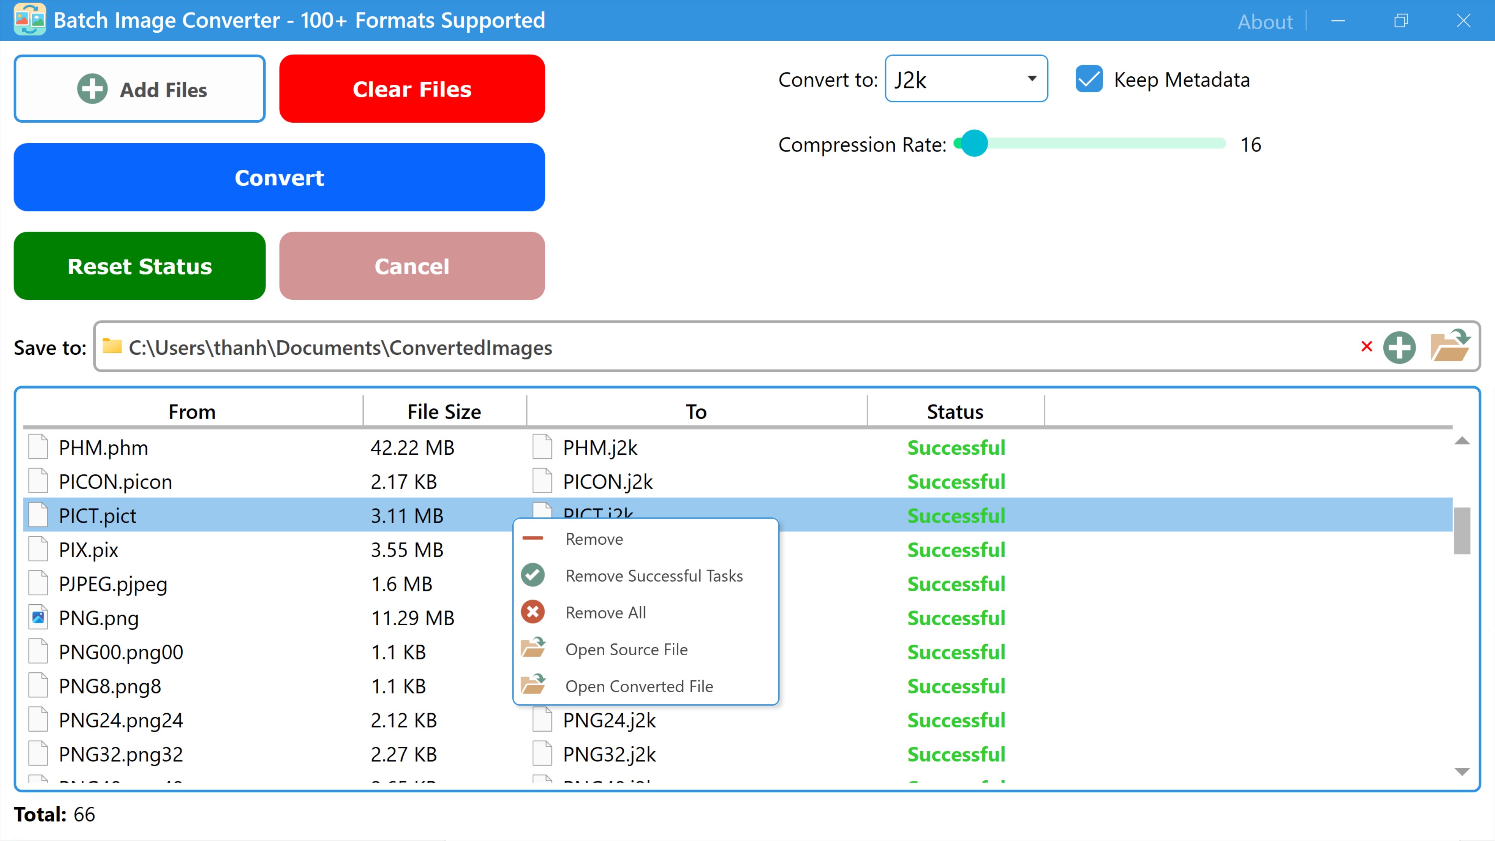
Task: Click folder icon beside Open Source File
Action: 533,648
